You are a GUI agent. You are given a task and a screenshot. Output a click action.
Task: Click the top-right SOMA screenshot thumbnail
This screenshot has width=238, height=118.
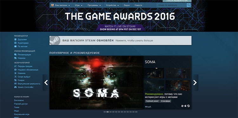178,73
